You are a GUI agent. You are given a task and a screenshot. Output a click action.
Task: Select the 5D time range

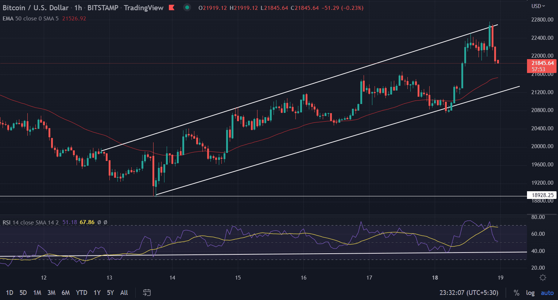[23, 293]
